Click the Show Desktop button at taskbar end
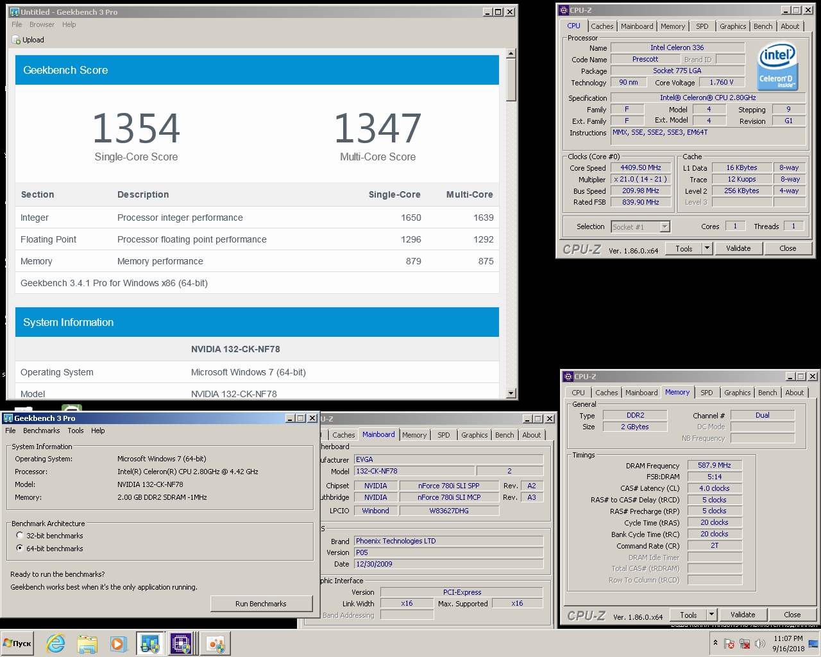Screen dimensions: 821x657 [813, 644]
